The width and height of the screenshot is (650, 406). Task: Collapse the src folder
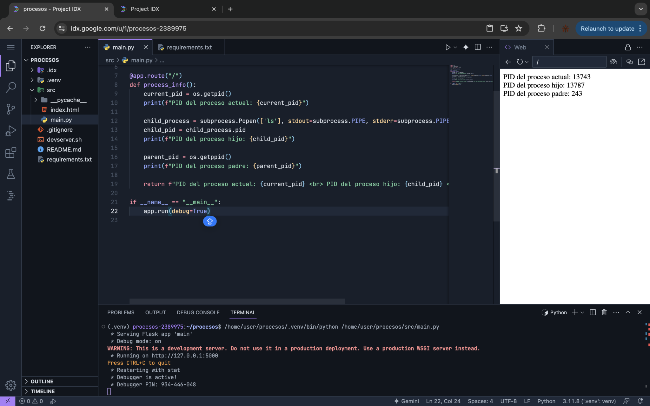coord(32,90)
